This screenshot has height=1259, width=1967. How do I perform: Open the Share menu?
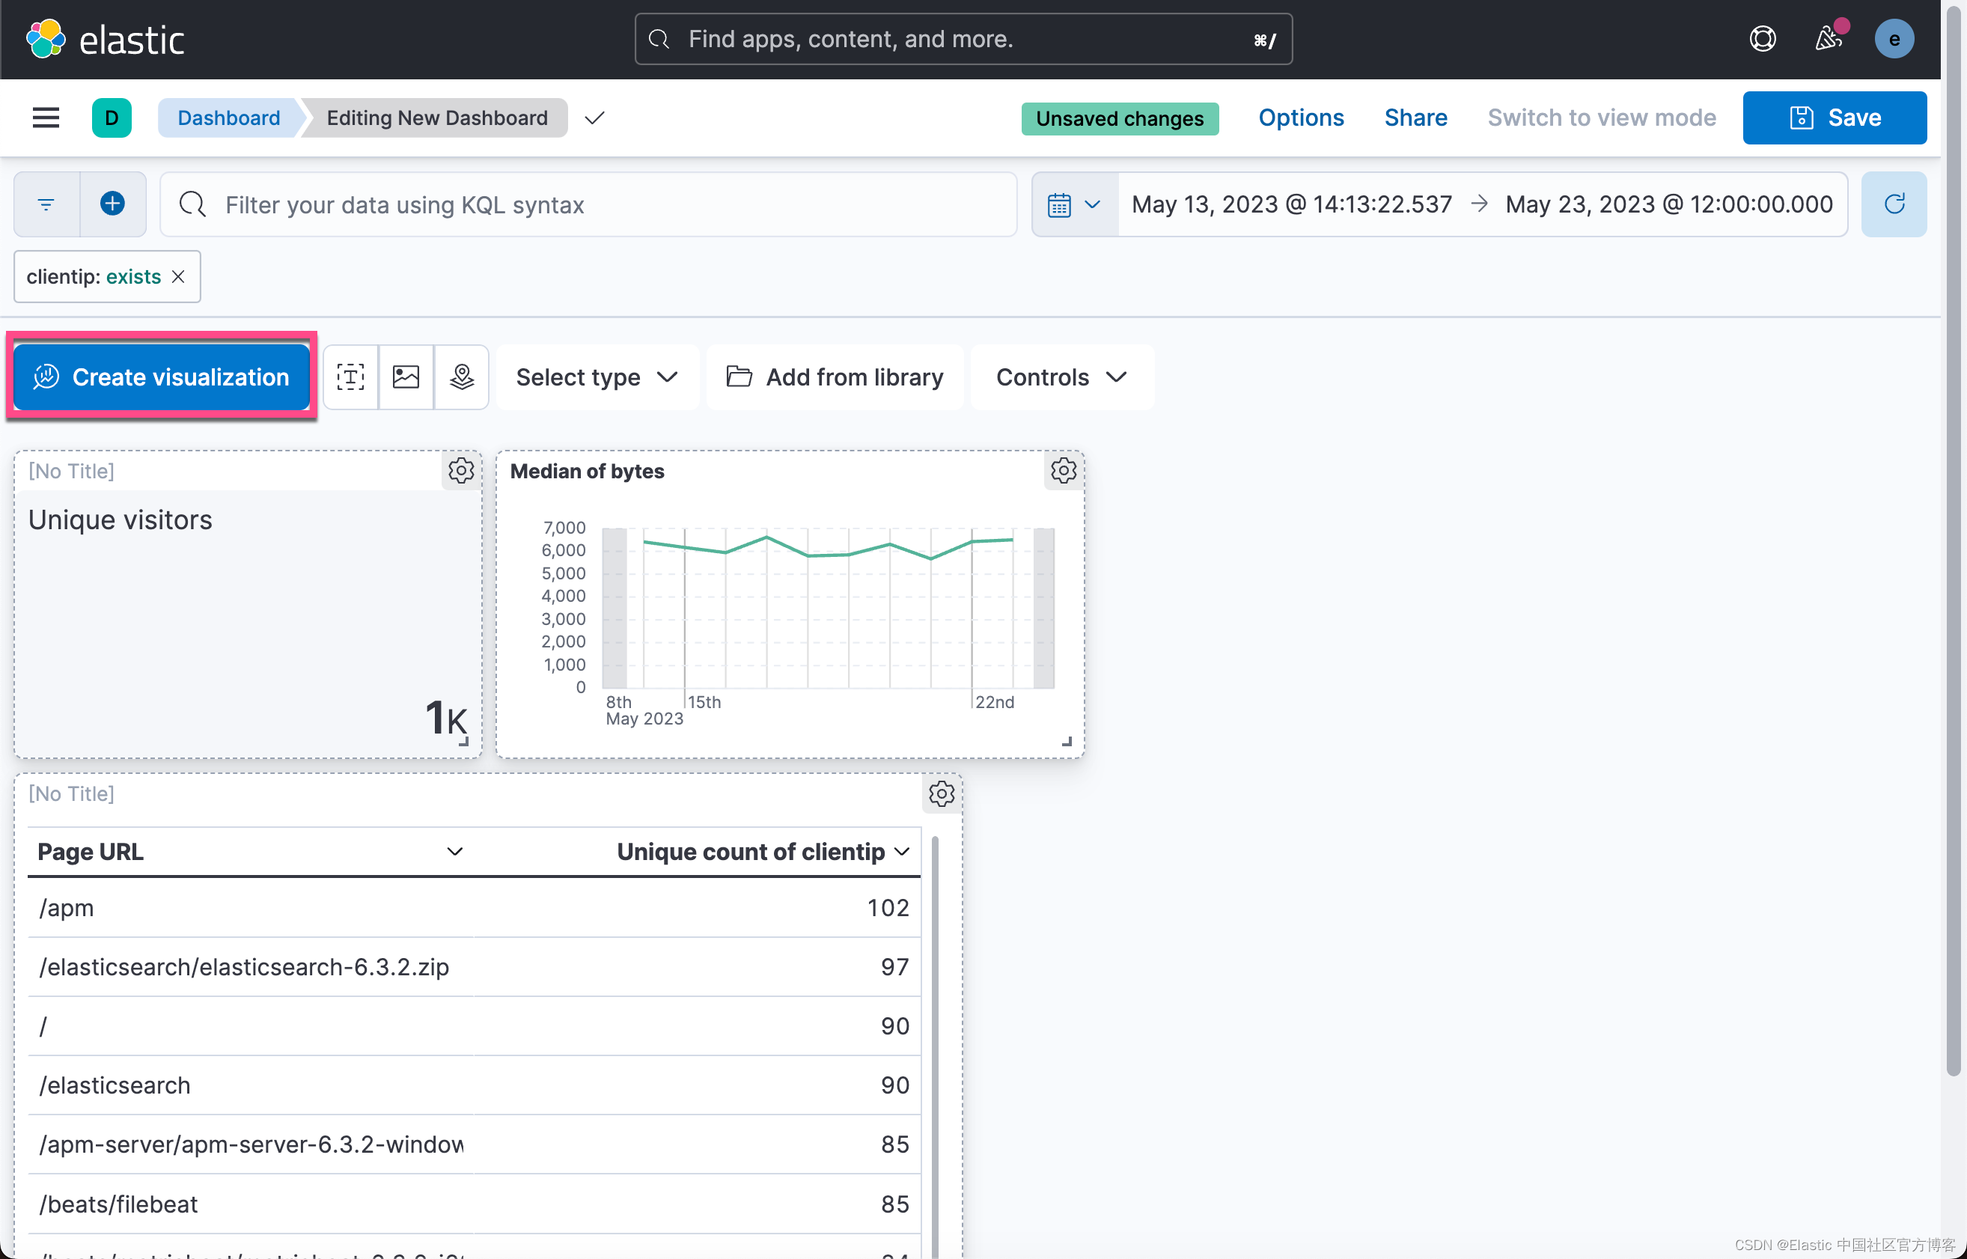coord(1415,118)
